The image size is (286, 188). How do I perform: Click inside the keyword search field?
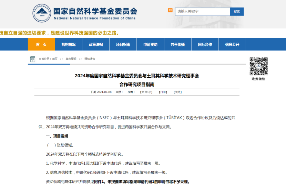click(x=202, y=11)
